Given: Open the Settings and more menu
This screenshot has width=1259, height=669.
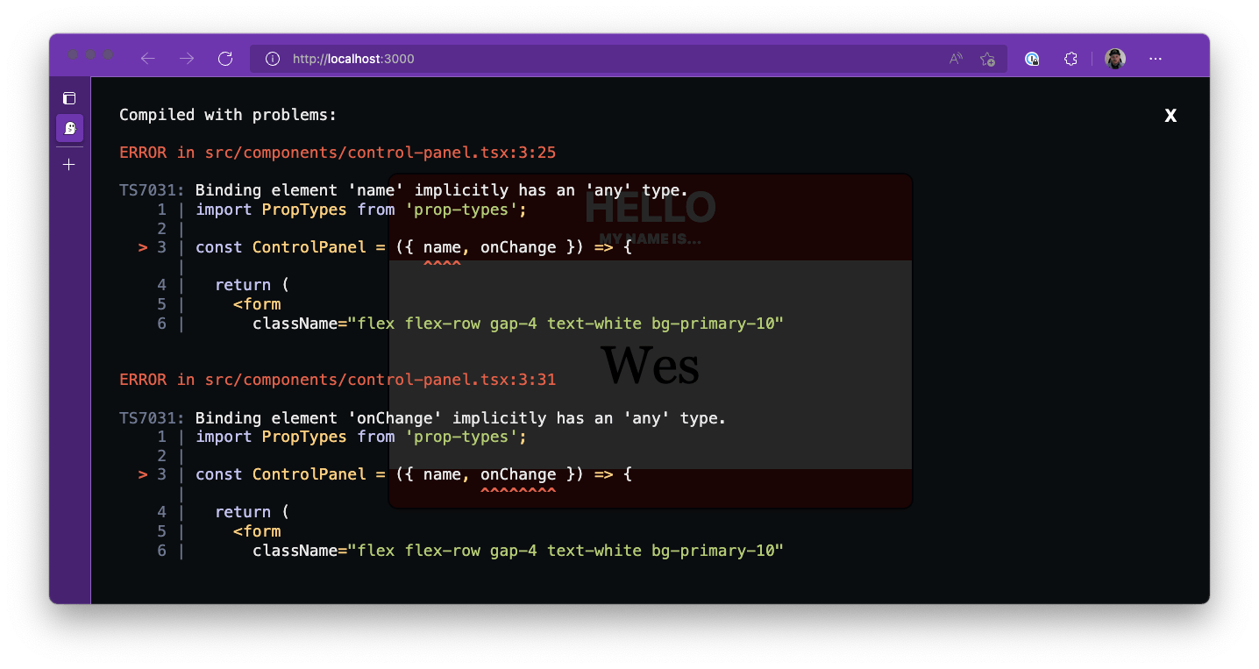Looking at the screenshot, I should coord(1156,59).
